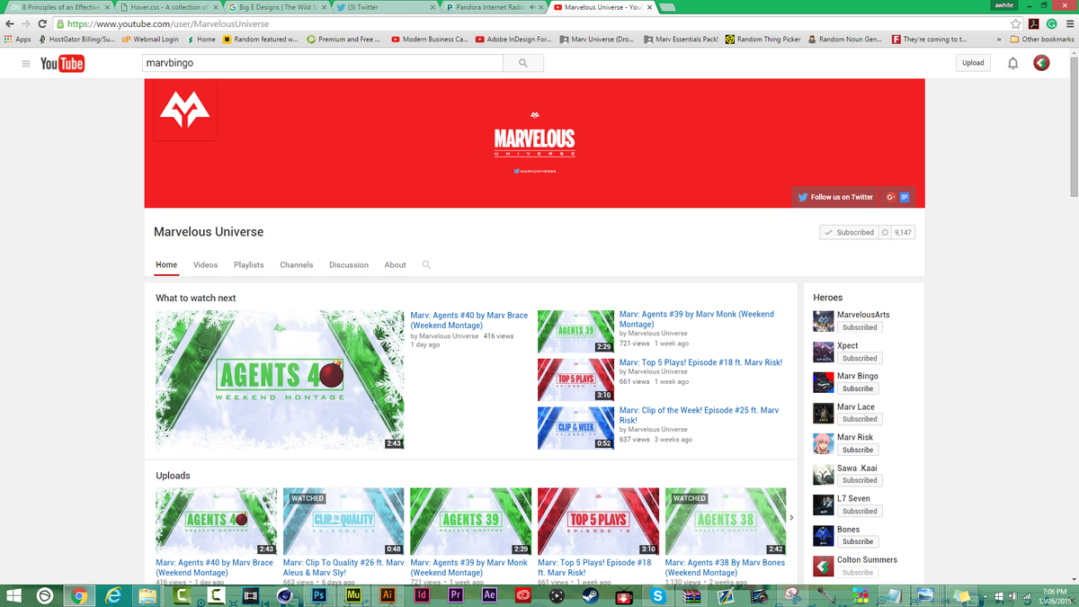The height and width of the screenshot is (607, 1079).
Task: Open the account avatar menu
Action: pyautogui.click(x=1041, y=63)
